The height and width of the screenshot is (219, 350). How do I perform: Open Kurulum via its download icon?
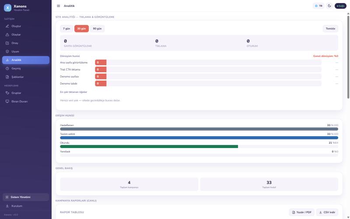pos(7,206)
